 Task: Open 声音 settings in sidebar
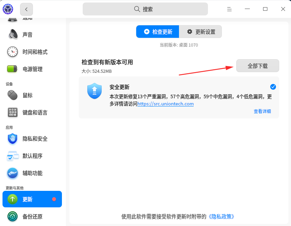[x=32, y=34]
